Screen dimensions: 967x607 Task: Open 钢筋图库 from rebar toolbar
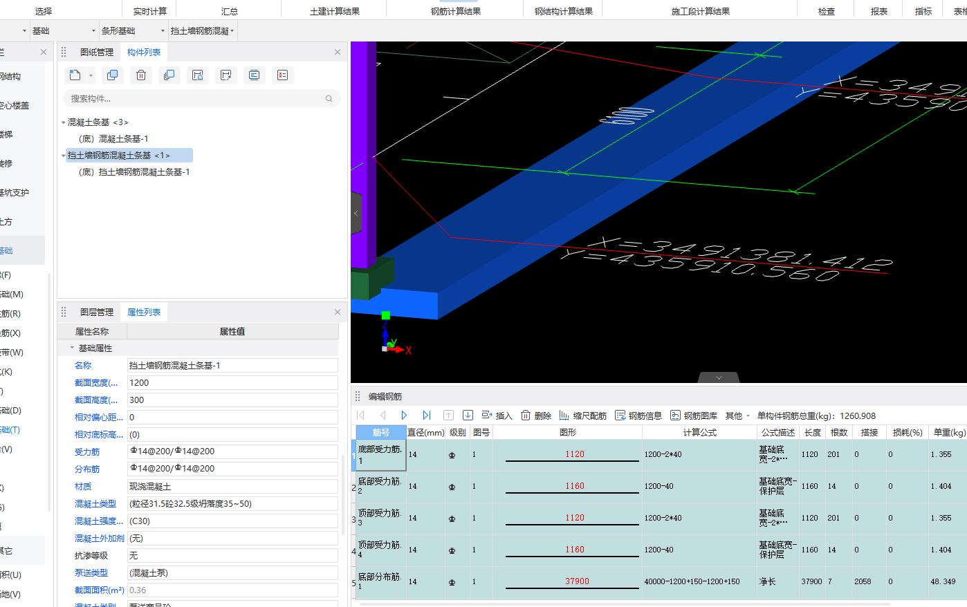pos(694,415)
